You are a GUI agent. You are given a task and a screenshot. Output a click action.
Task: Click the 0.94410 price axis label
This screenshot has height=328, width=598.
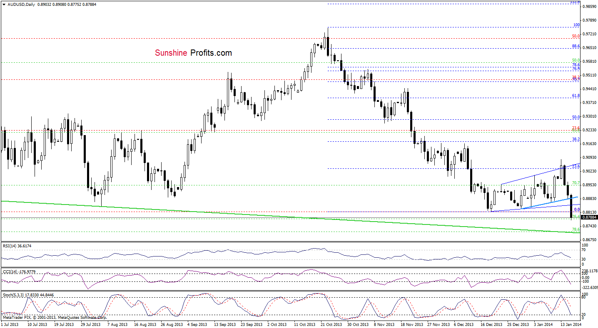pos(590,89)
